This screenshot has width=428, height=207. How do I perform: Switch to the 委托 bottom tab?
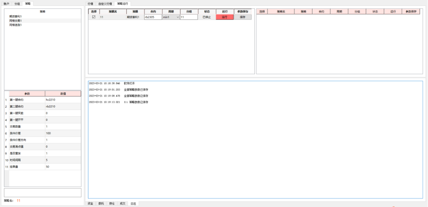101,203
